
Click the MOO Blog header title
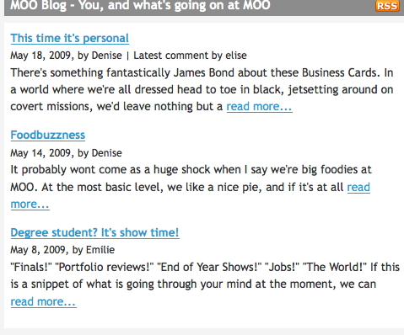(x=140, y=5)
